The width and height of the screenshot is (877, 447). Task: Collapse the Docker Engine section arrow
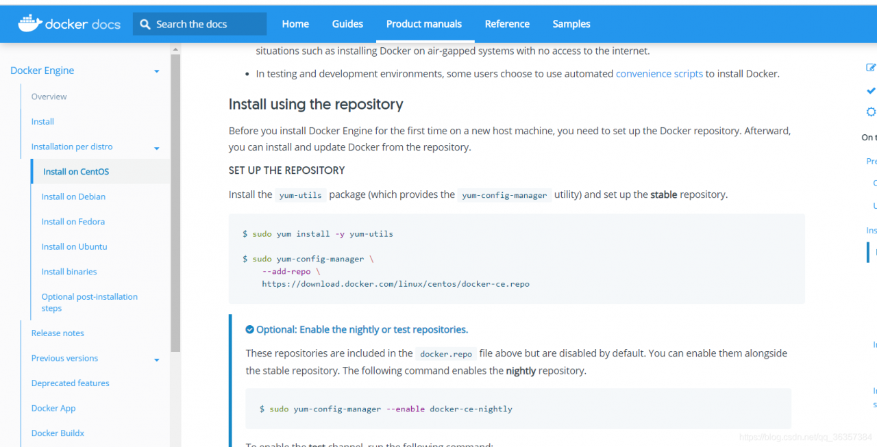pyautogui.click(x=157, y=71)
